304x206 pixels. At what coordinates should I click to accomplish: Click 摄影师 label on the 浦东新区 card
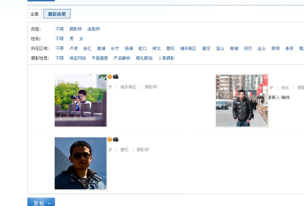click(151, 87)
